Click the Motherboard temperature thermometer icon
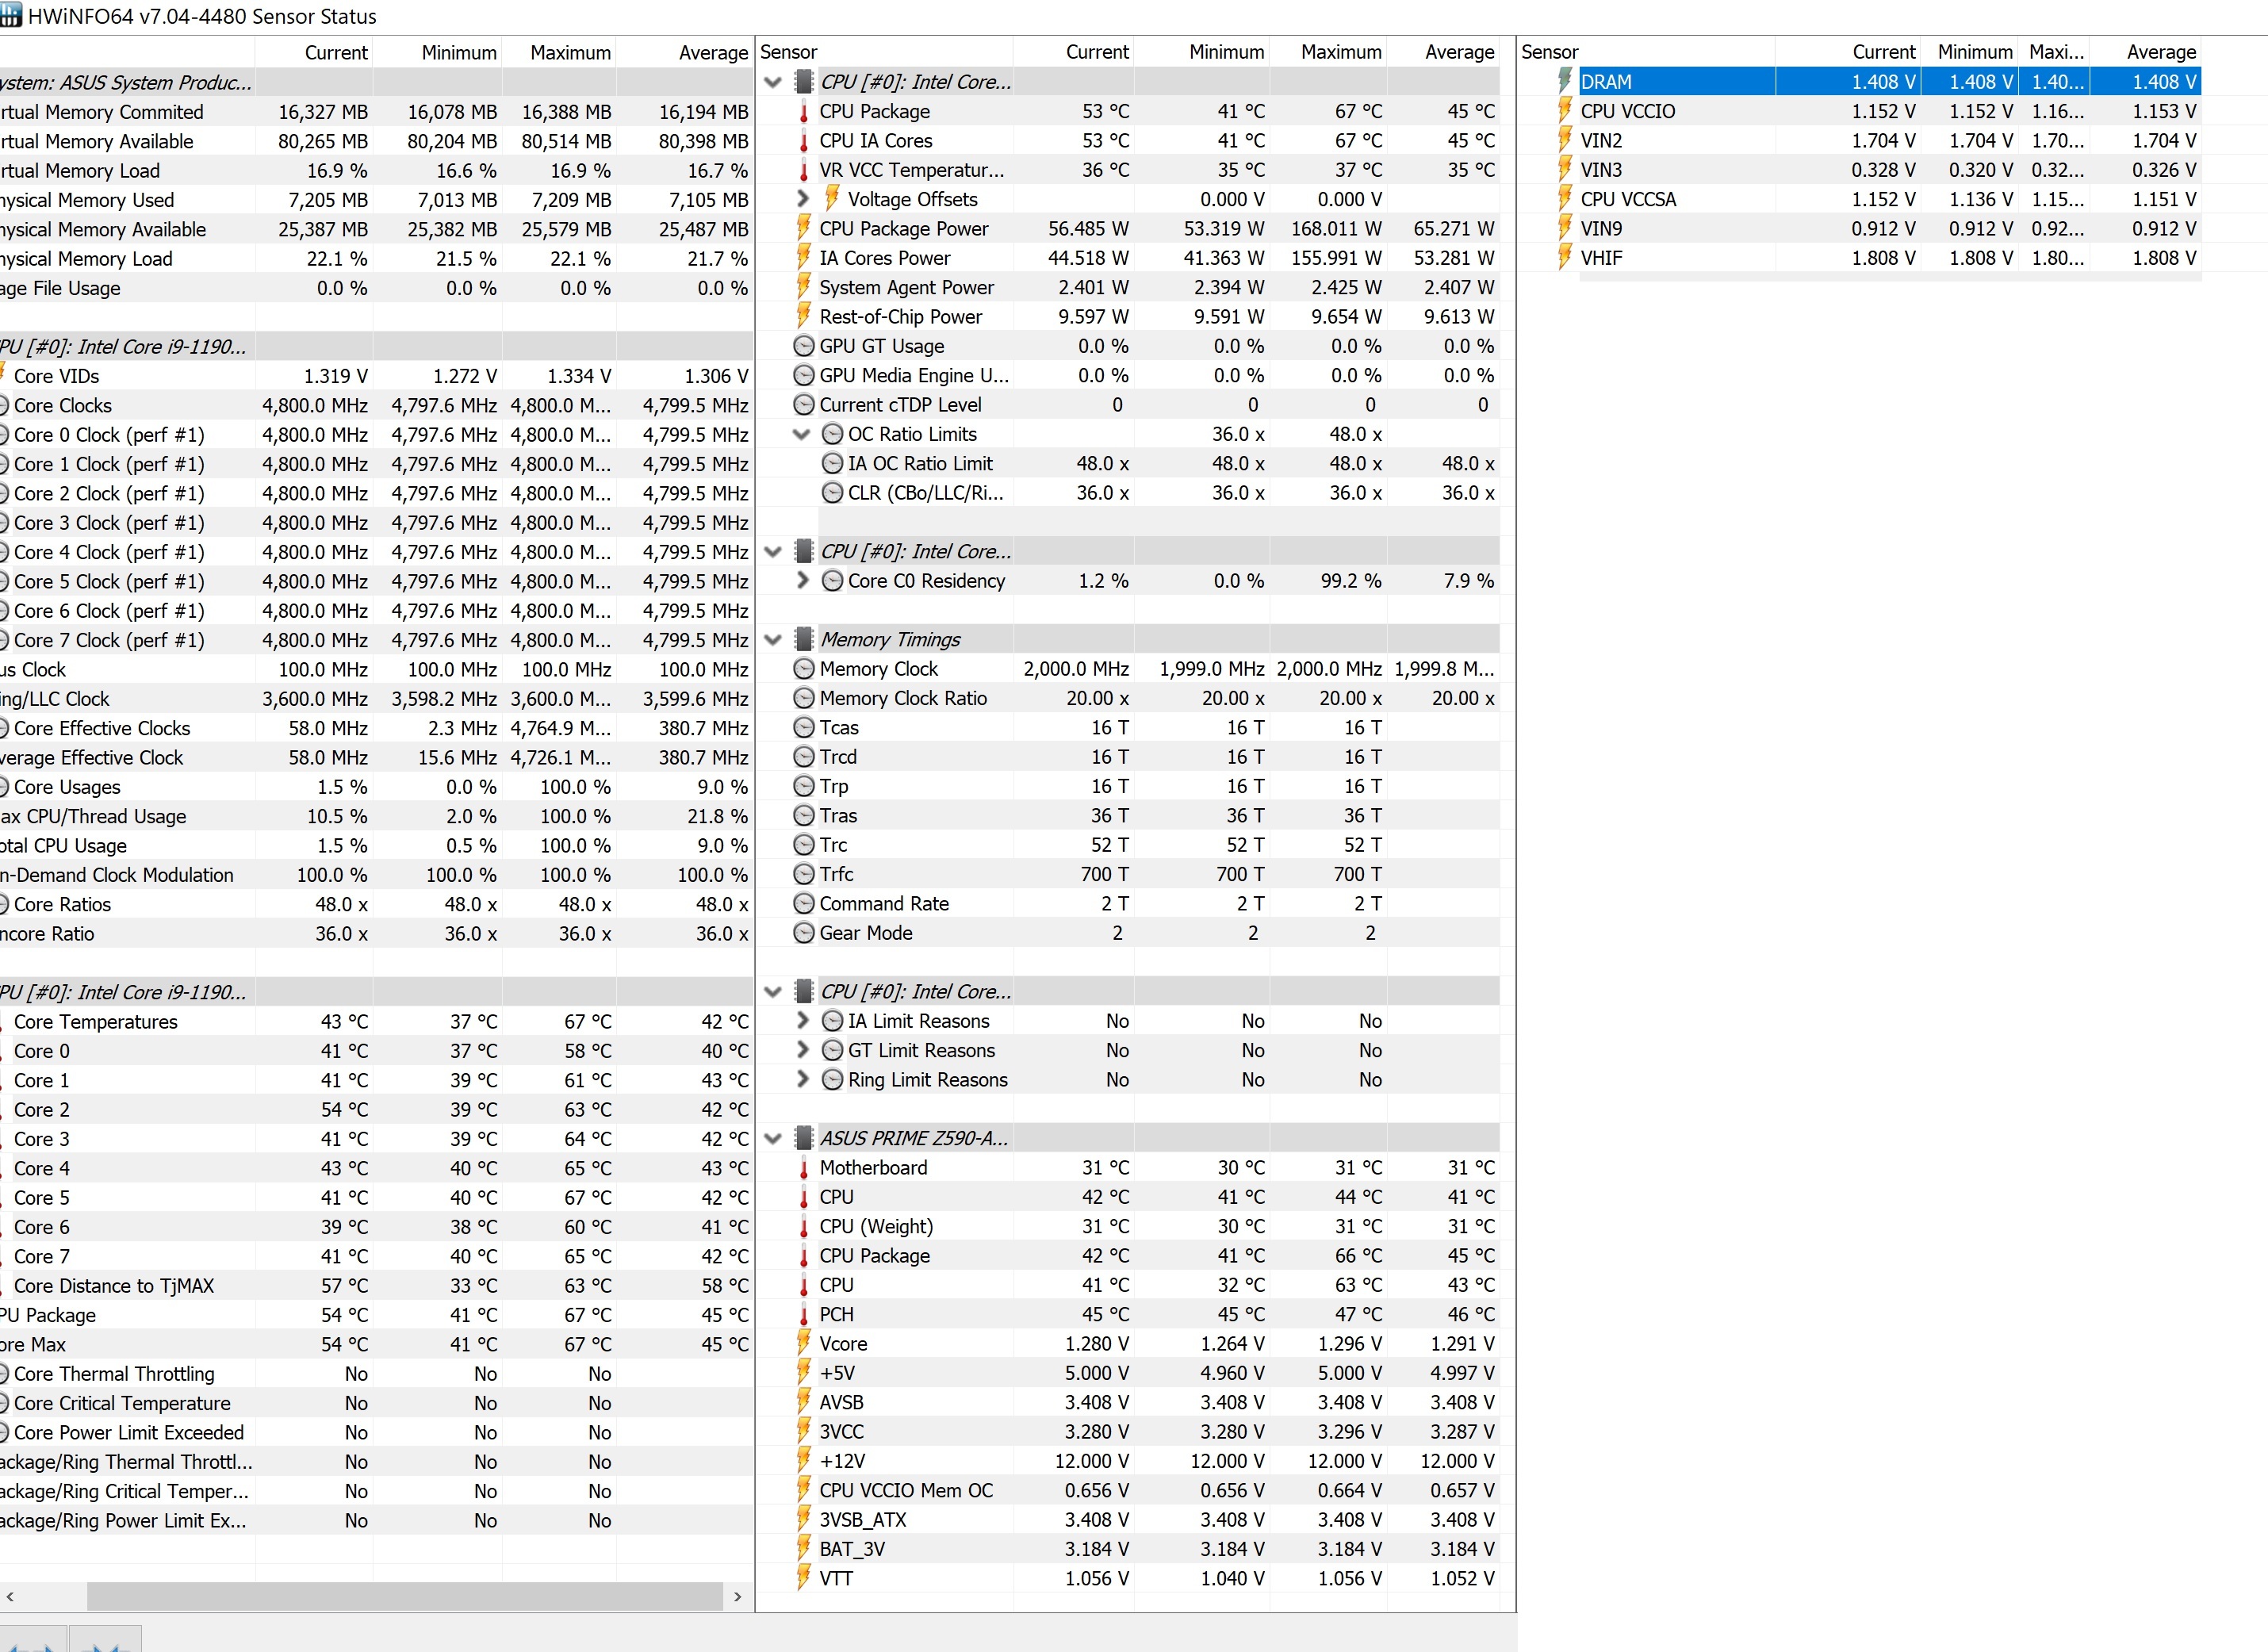This screenshot has width=2268, height=1652. coord(803,1168)
